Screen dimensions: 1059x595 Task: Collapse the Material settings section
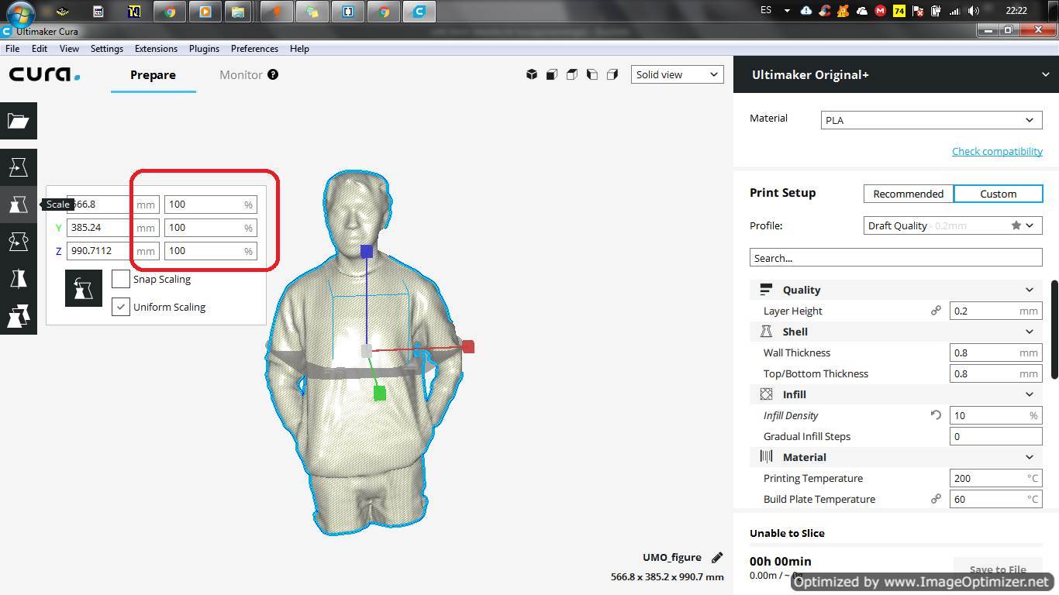click(896, 457)
